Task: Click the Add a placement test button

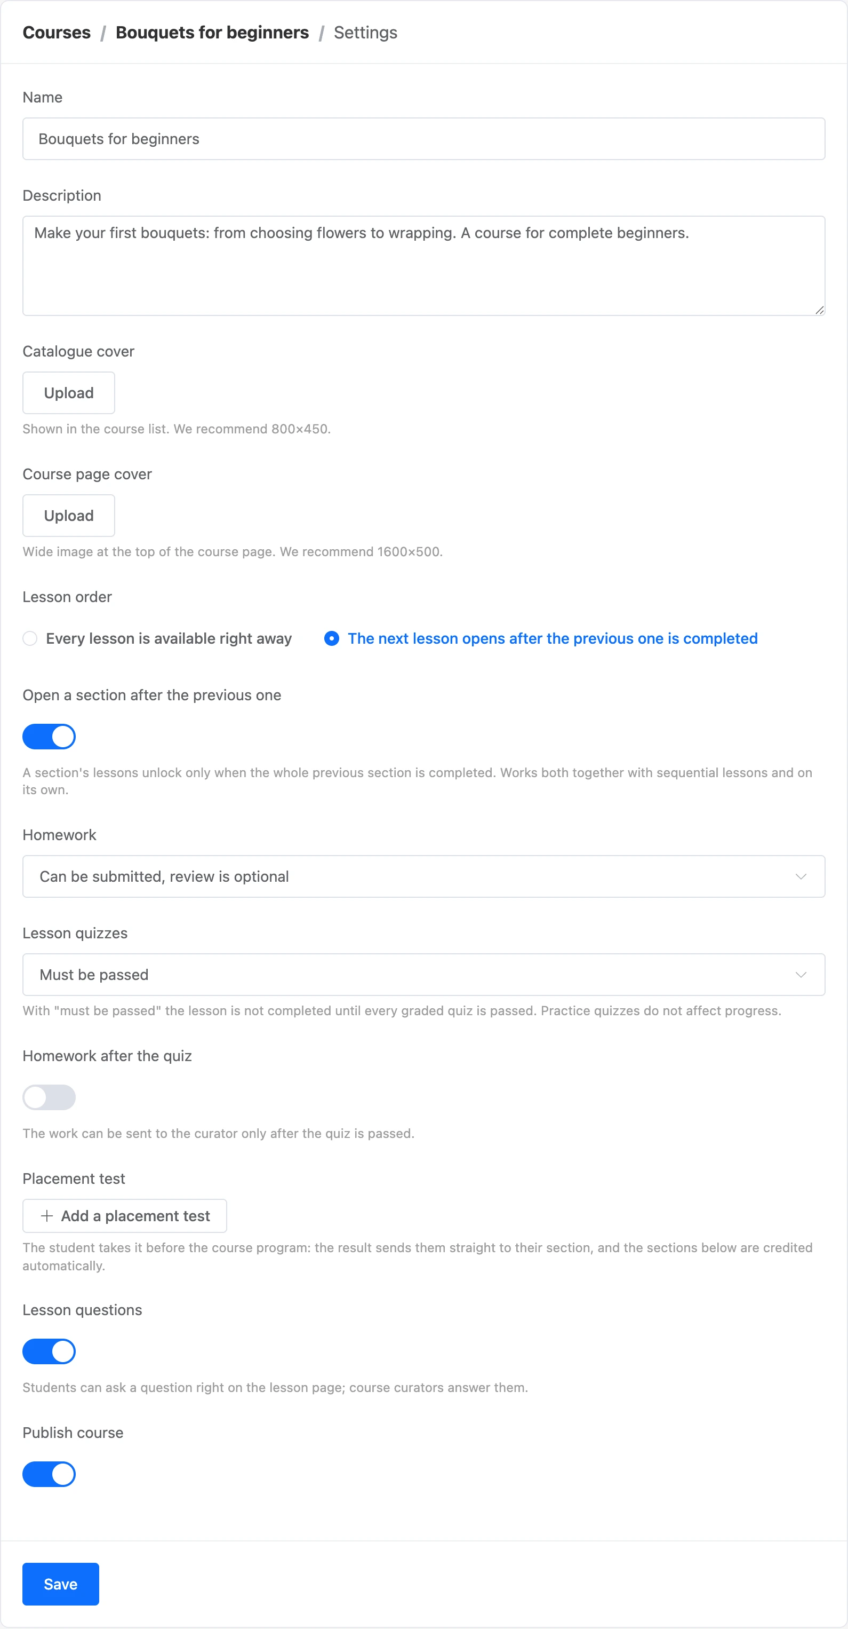Action: 124,1215
